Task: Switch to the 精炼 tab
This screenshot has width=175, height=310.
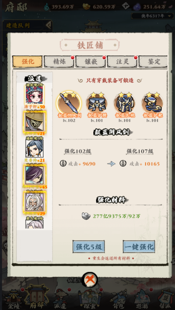Action: click(59, 62)
